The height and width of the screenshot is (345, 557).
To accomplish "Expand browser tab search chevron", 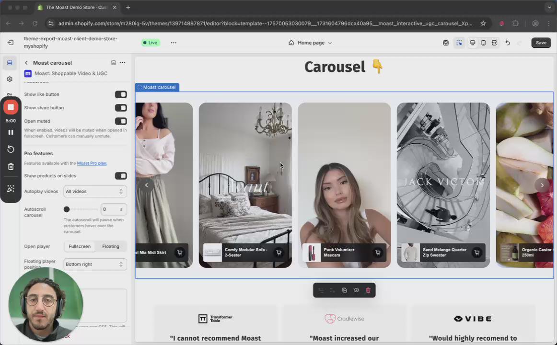I will 549,7.
